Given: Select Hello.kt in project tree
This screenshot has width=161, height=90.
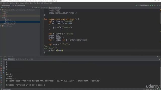Looking at the screenshot, I should (8, 20).
